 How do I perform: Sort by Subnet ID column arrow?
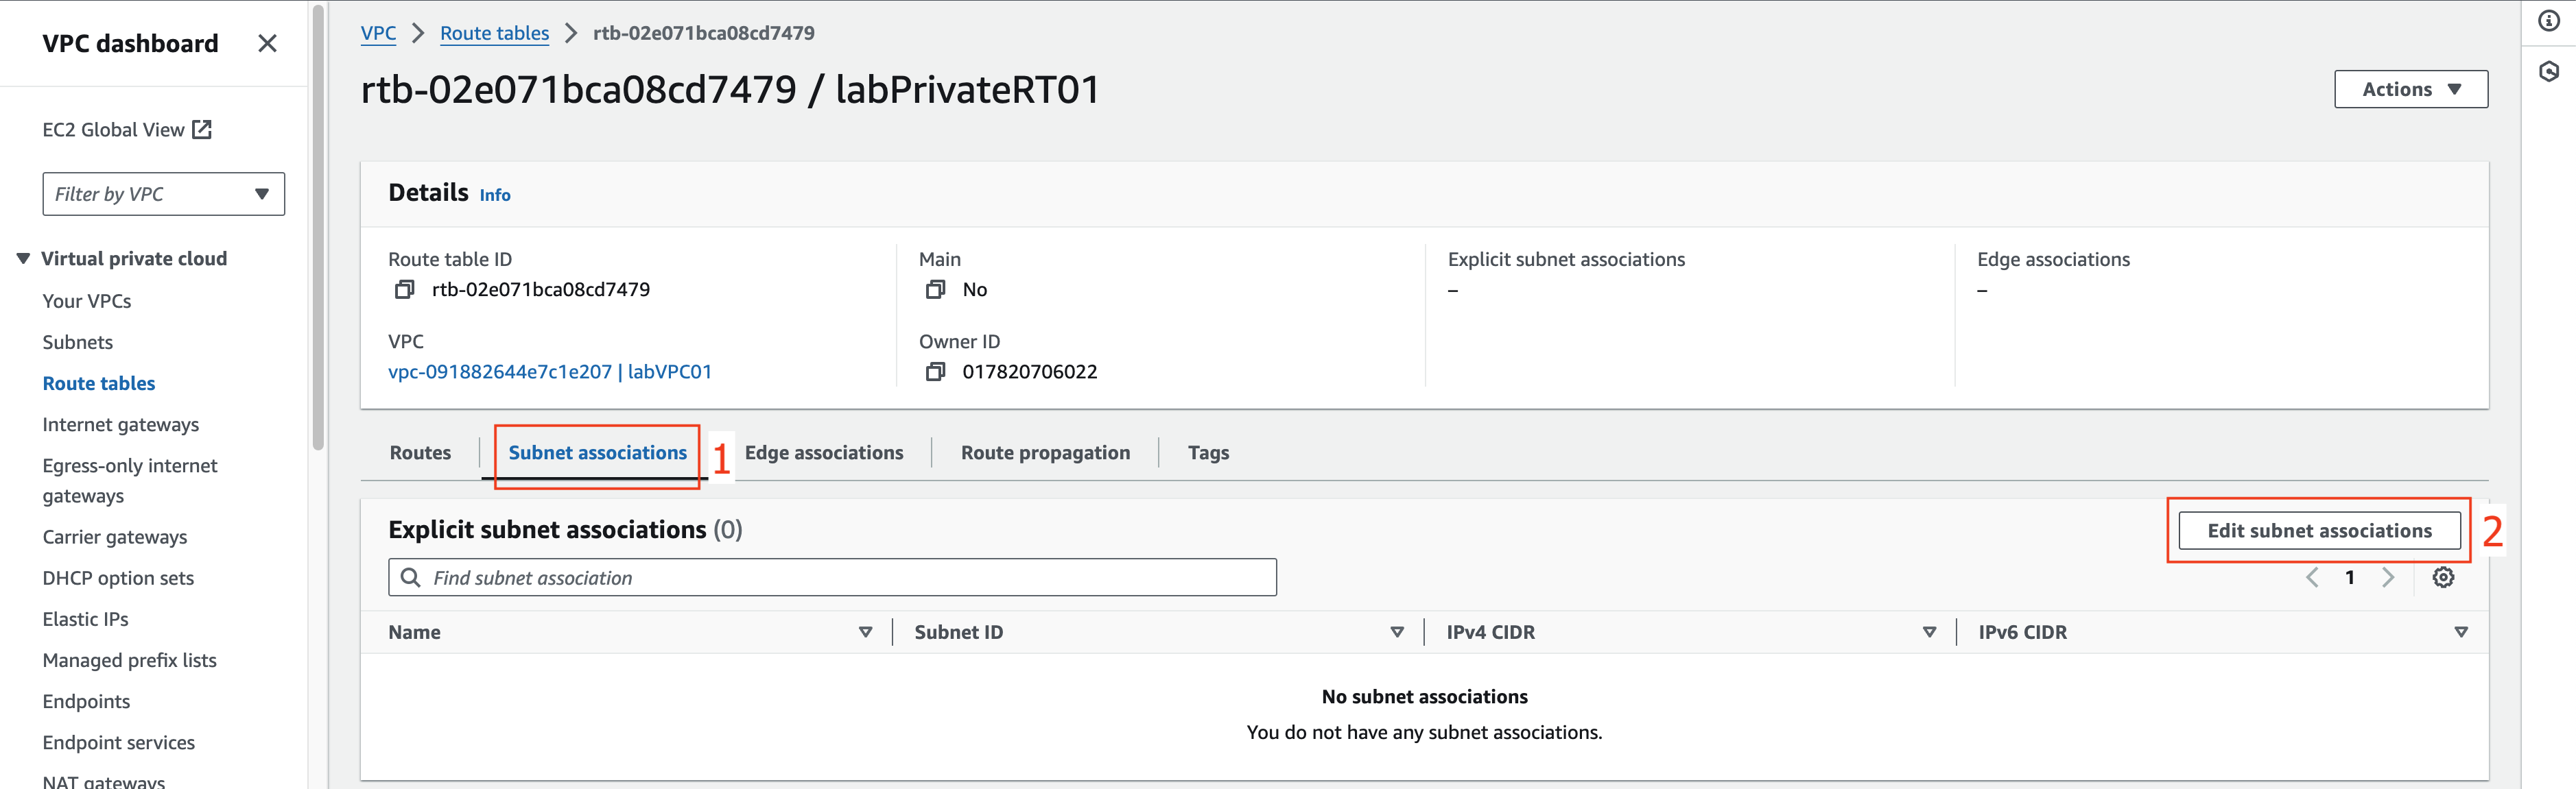pyautogui.click(x=1397, y=632)
